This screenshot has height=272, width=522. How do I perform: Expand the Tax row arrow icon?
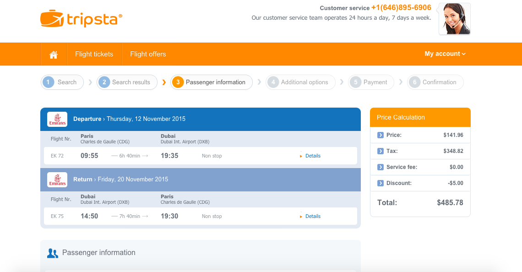(x=380, y=151)
